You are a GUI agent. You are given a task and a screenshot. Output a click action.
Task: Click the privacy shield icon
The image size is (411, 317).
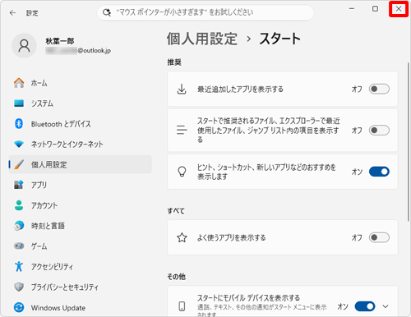tap(19, 287)
